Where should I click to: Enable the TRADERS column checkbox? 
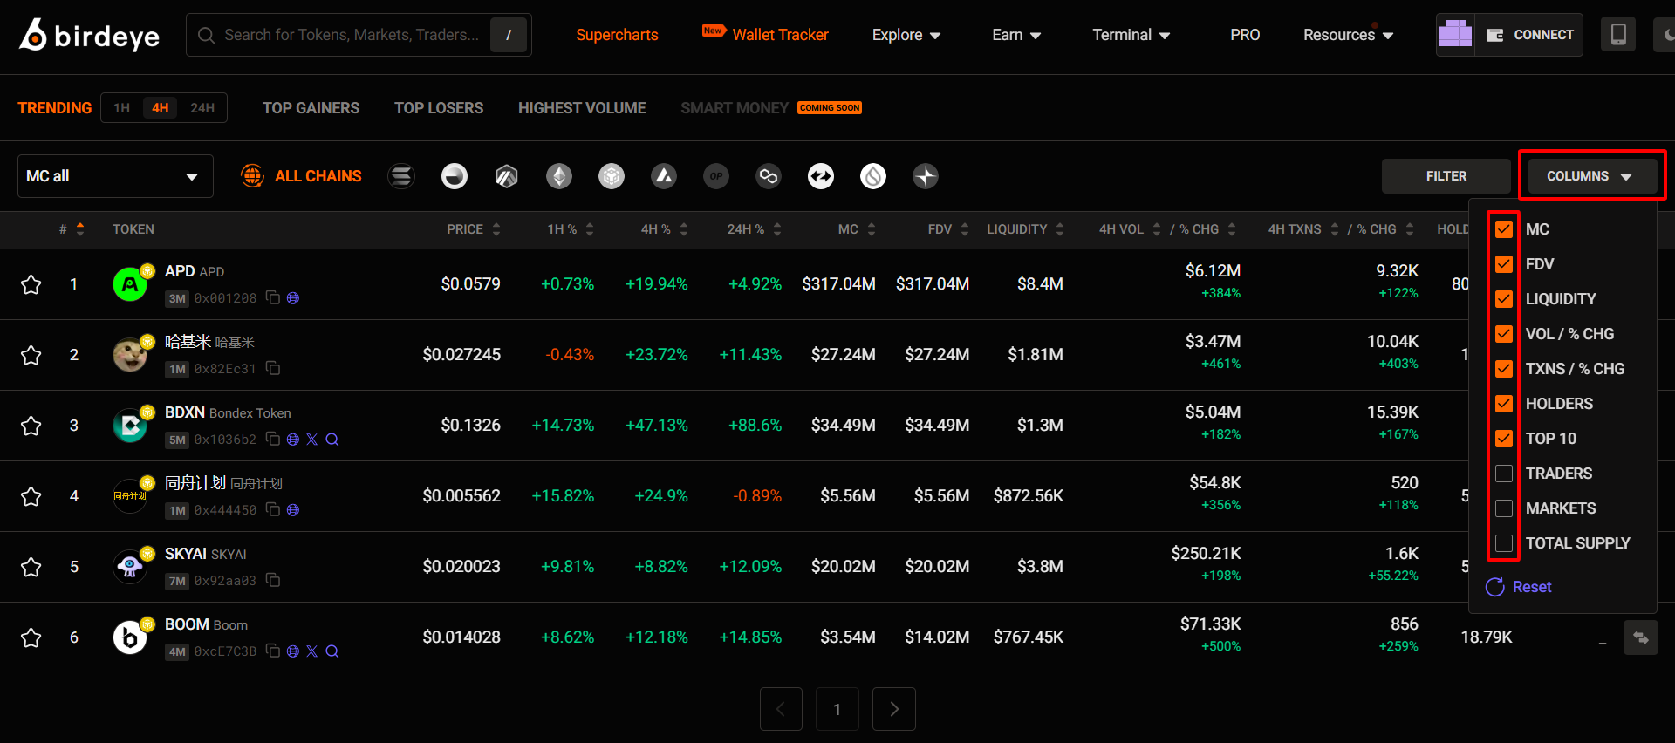(1504, 474)
